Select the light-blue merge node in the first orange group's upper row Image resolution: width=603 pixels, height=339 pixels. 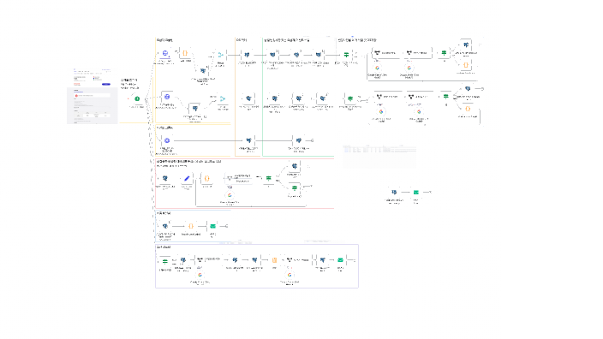coord(220,56)
